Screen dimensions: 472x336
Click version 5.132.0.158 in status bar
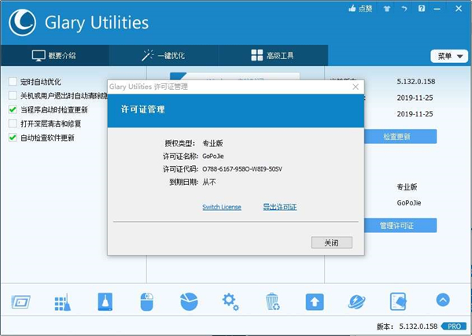click(x=419, y=327)
